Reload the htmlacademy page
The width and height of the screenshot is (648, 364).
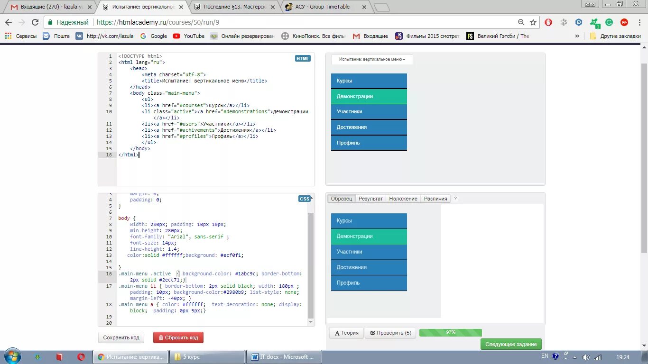35,22
